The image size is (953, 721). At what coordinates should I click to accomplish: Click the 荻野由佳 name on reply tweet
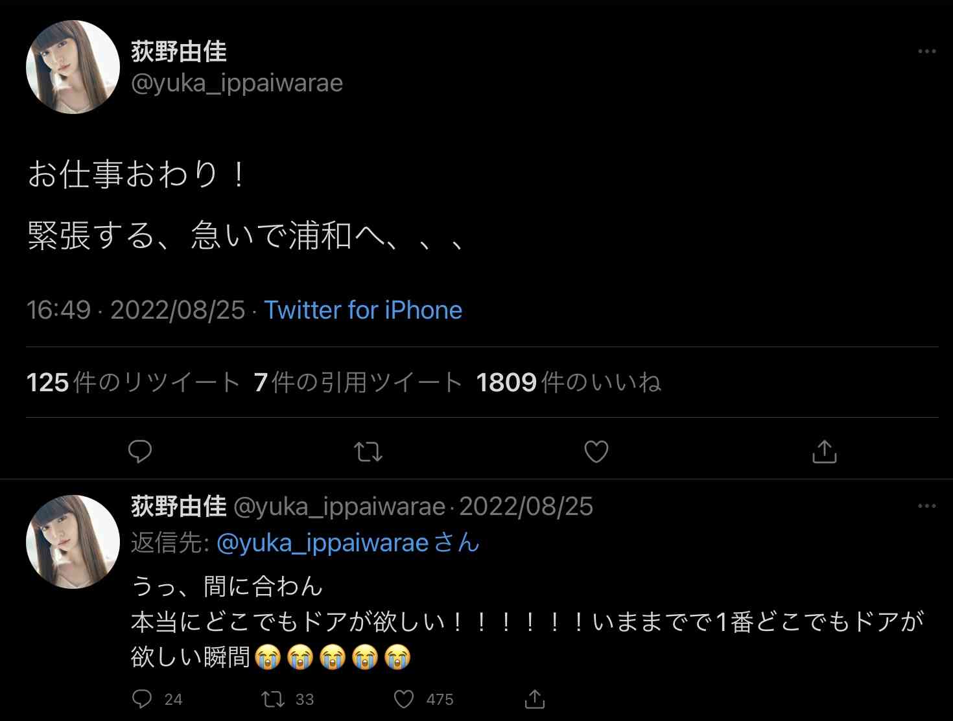[x=179, y=506]
